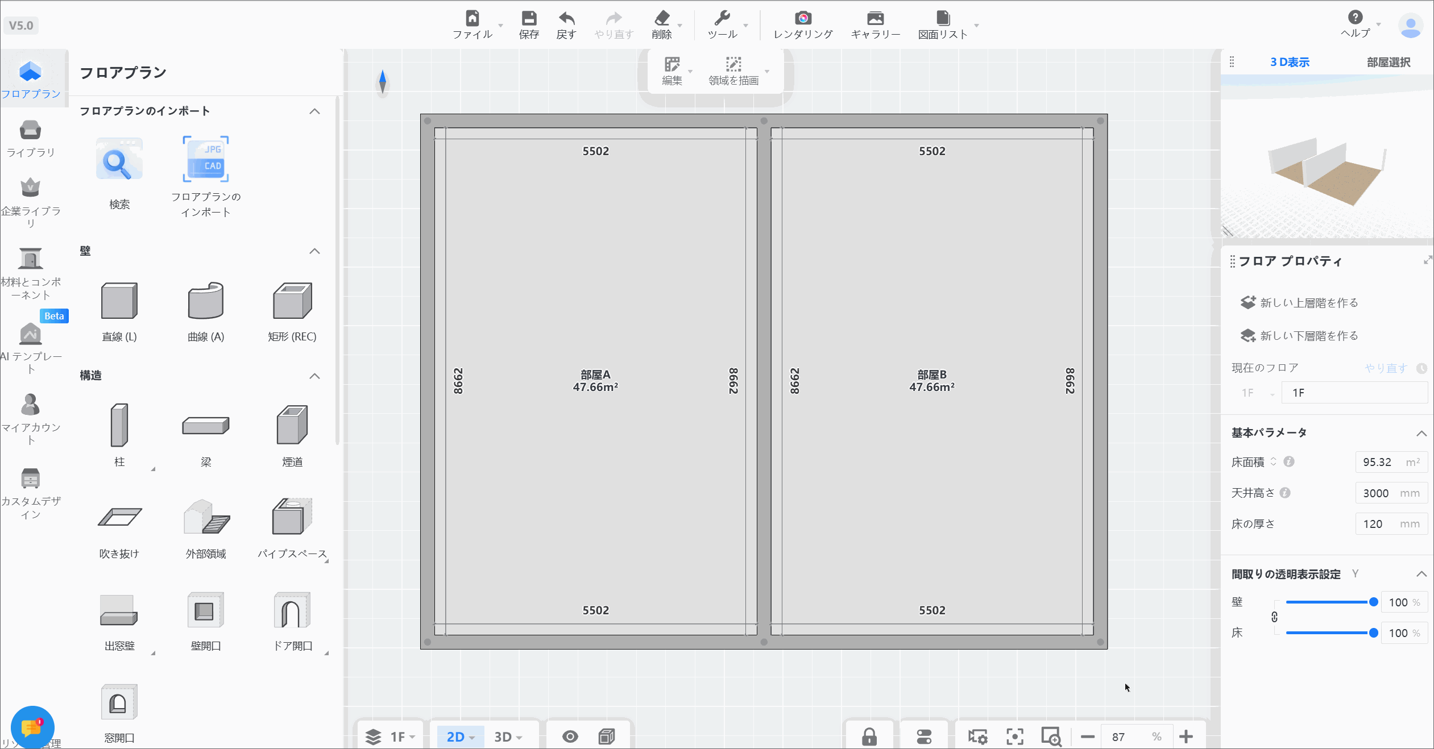Screen dimensions: 1434x749
Task: Select the 窓開口 window opening tool
Action: (x=119, y=702)
